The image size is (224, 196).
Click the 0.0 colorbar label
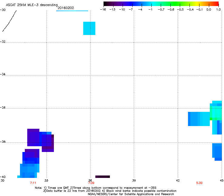pyautogui.click(x=209, y=10)
